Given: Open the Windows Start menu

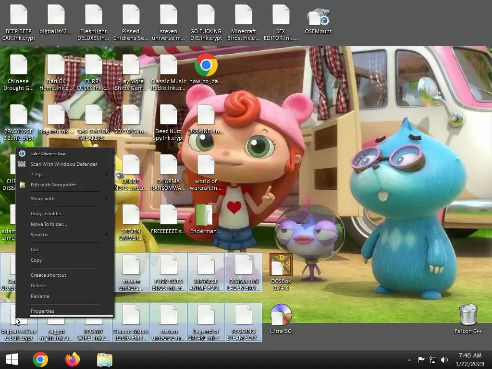Looking at the screenshot, I should pyautogui.click(x=12, y=359).
